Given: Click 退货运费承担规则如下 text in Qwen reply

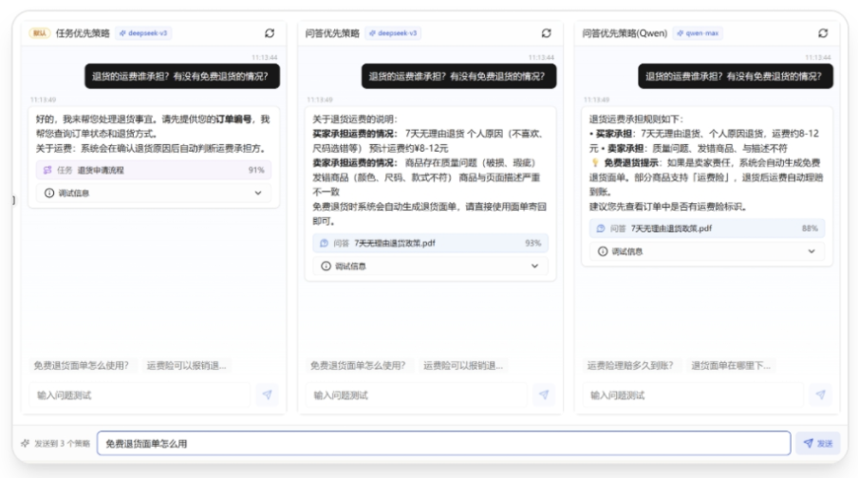Looking at the screenshot, I should (636, 119).
